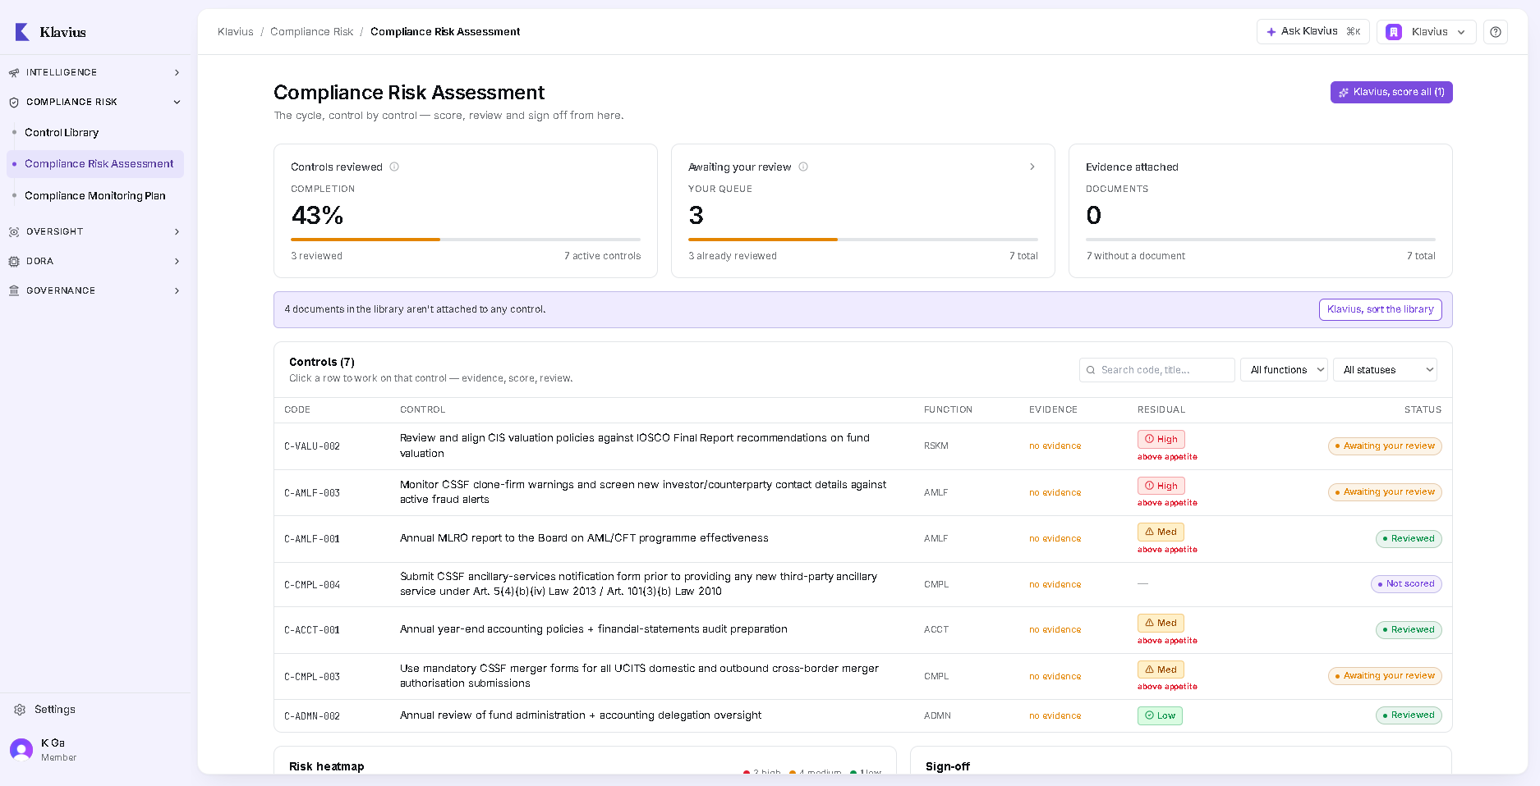
Task: Click Low residual badge for C-ADMN-002
Action: click(x=1160, y=716)
